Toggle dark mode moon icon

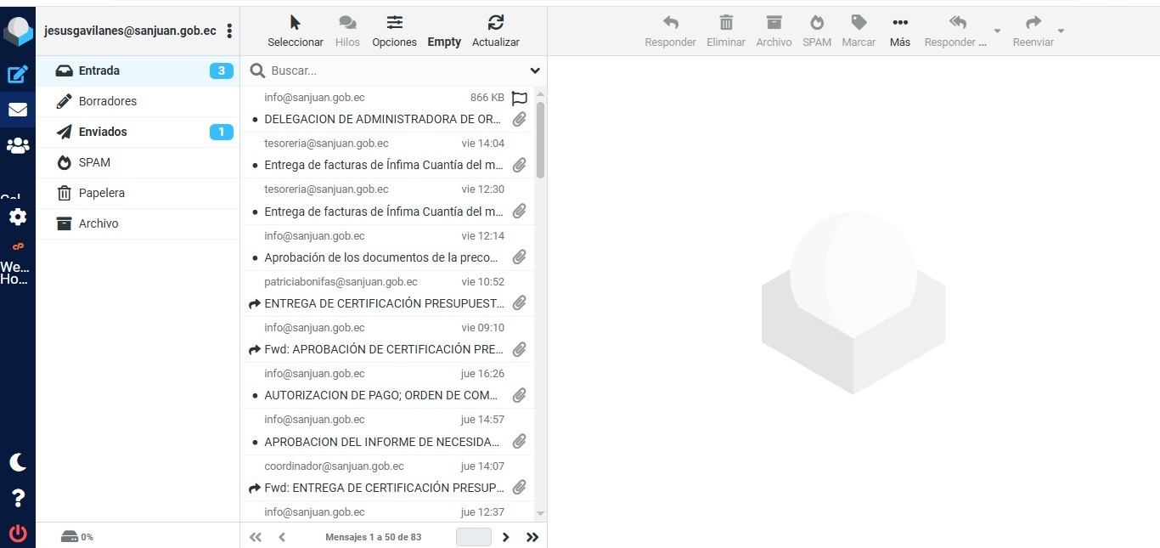click(x=18, y=462)
